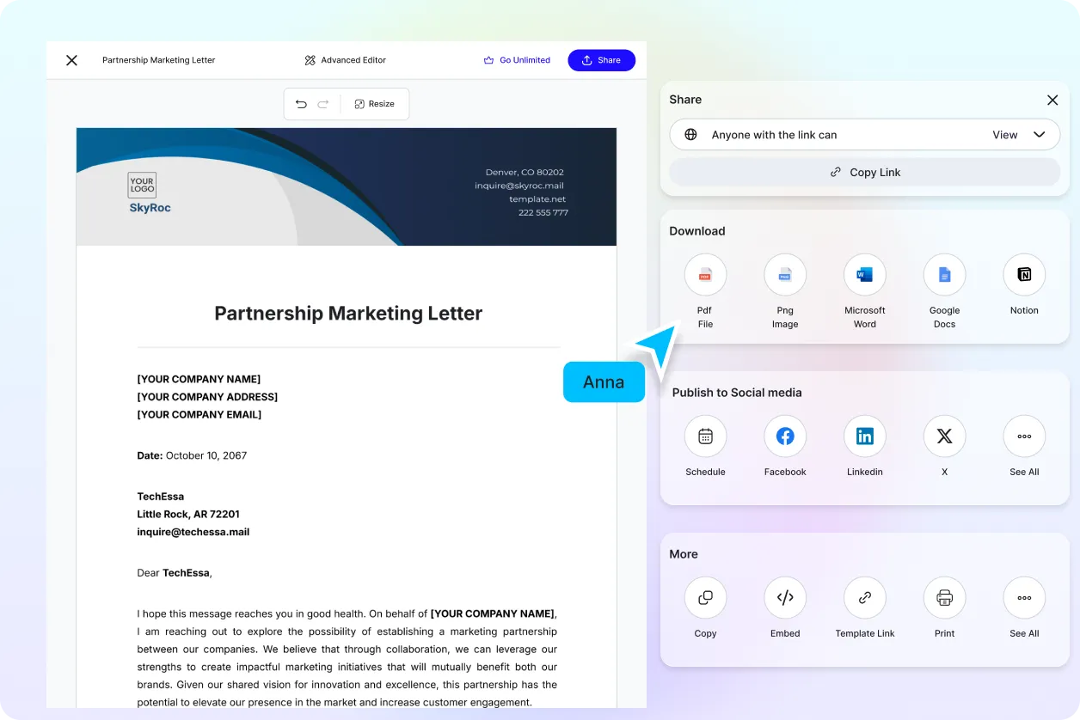This screenshot has width=1080, height=720.
Task: Expand the View permission dropdown
Action: coord(1019,135)
